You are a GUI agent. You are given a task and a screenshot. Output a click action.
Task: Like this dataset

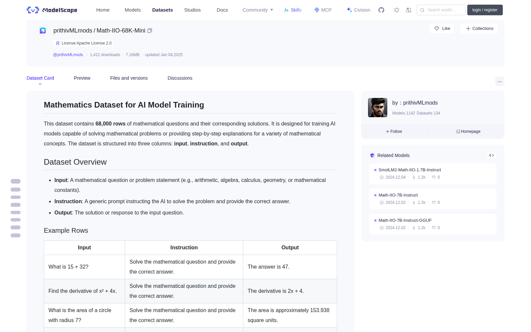(x=442, y=29)
